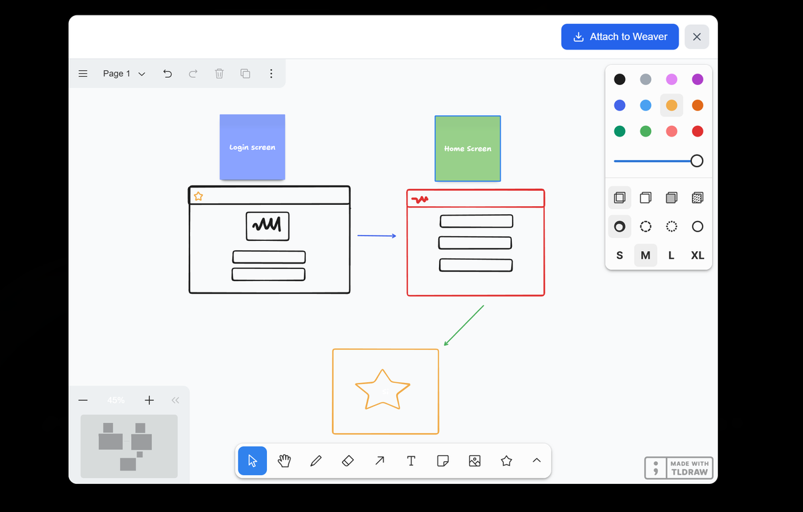This screenshot has height=512, width=803.
Task: Select the violet color swatch
Action: click(697, 80)
